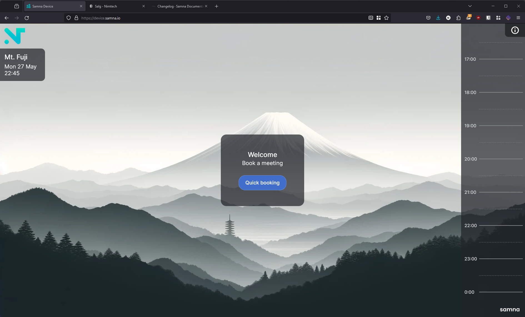Screen dimensions: 525x317
Task: Click the "Mon 27 May" date text
Action: point(21,67)
